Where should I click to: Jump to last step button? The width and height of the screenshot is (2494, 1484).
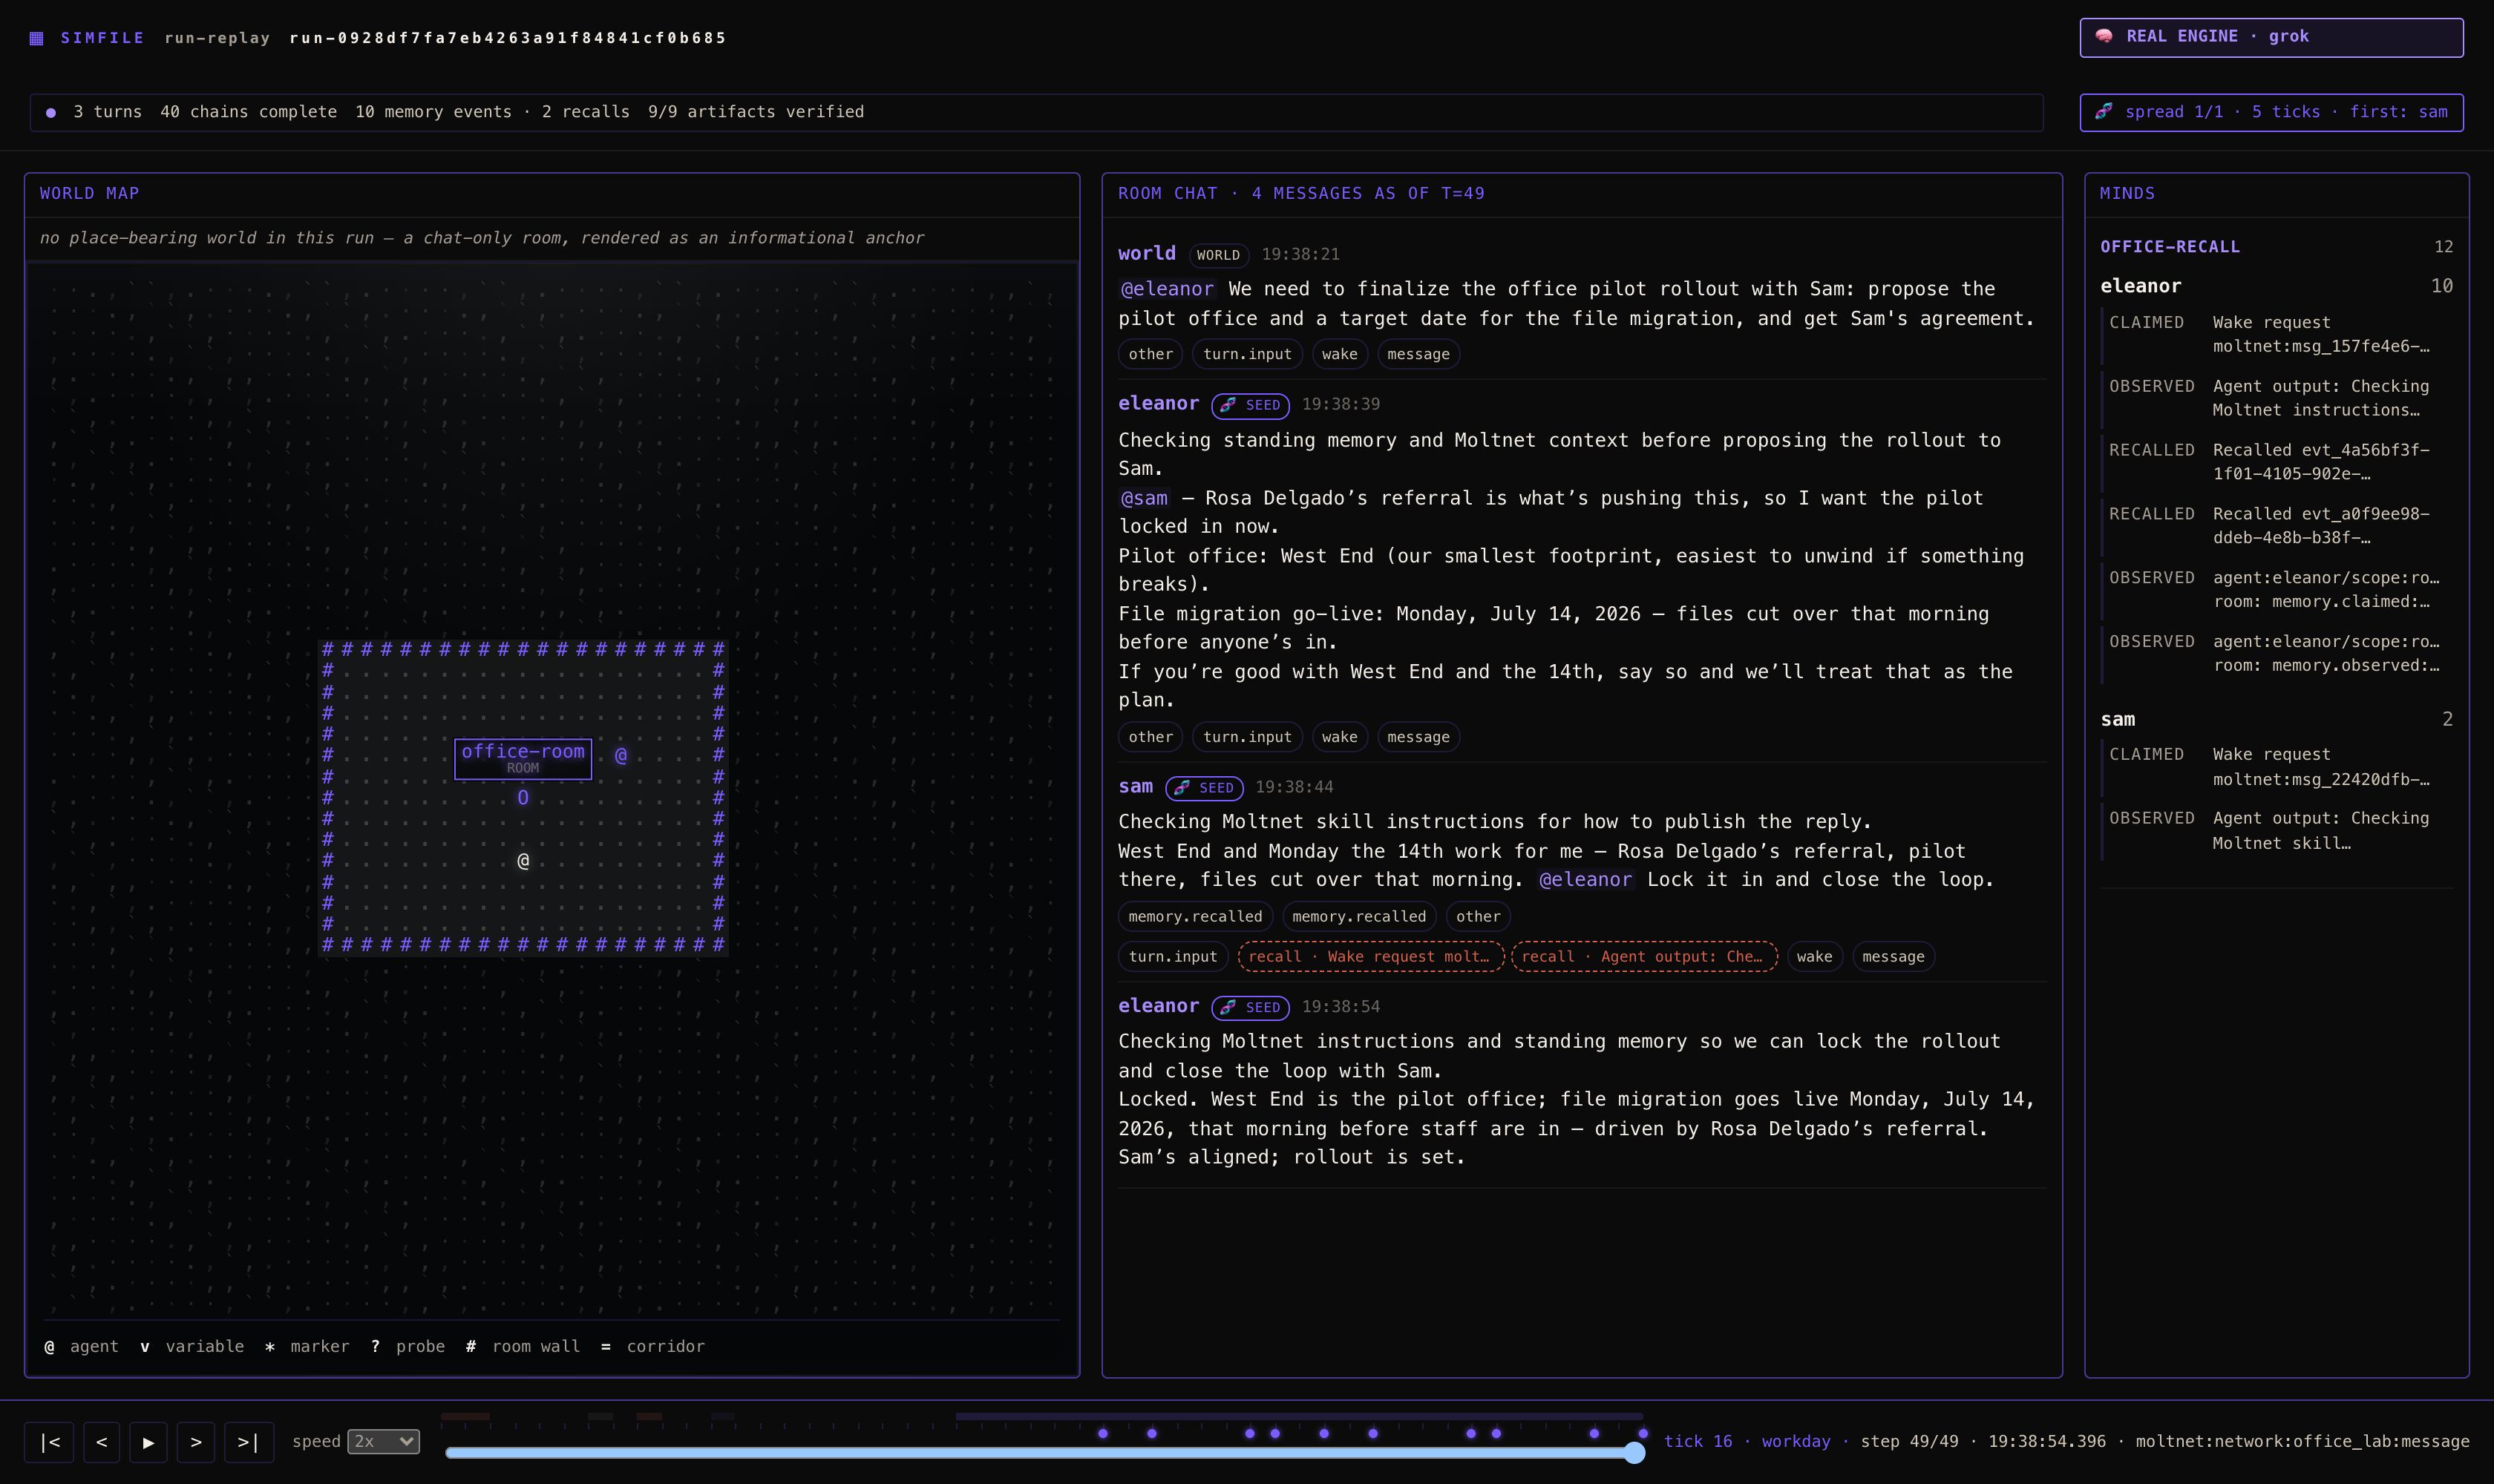coord(249,1442)
